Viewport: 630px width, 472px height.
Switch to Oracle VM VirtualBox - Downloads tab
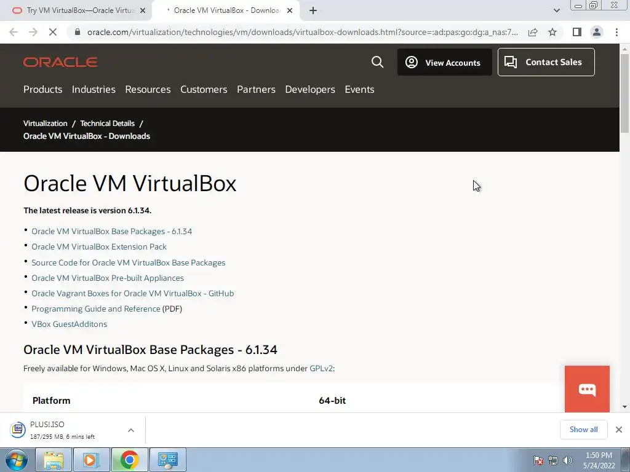226,10
